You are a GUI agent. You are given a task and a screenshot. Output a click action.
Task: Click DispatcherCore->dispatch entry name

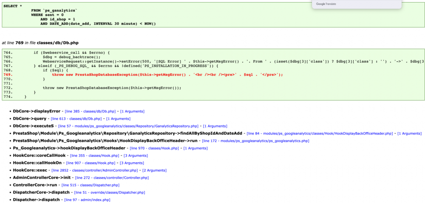tap(42, 192)
